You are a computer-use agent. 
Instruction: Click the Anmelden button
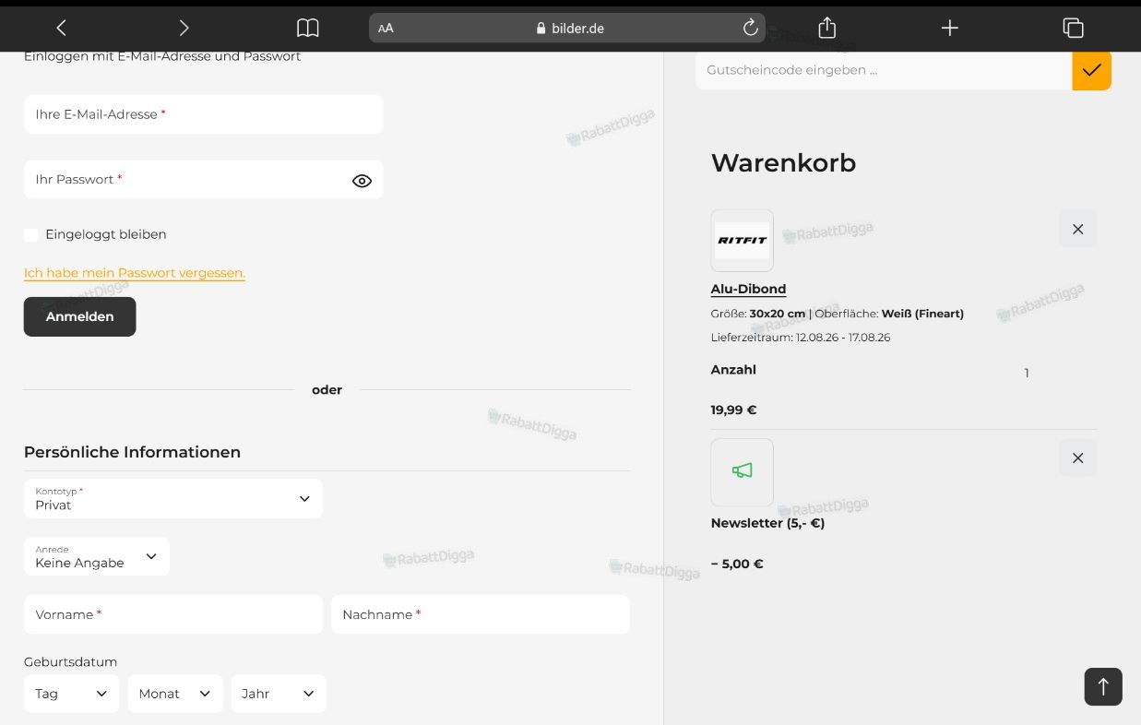click(80, 316)
